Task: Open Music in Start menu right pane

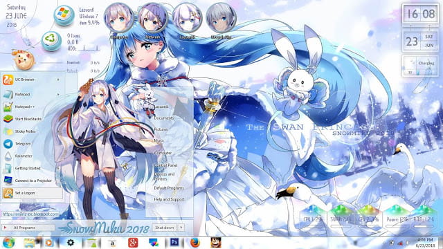Action: tap(159, 140)
